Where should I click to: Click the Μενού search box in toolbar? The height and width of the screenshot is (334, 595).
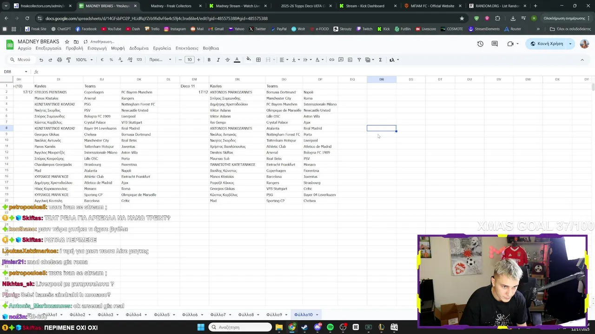tap(20, 60)
